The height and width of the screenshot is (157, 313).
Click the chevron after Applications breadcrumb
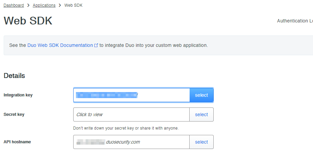[x=60, y=5]
